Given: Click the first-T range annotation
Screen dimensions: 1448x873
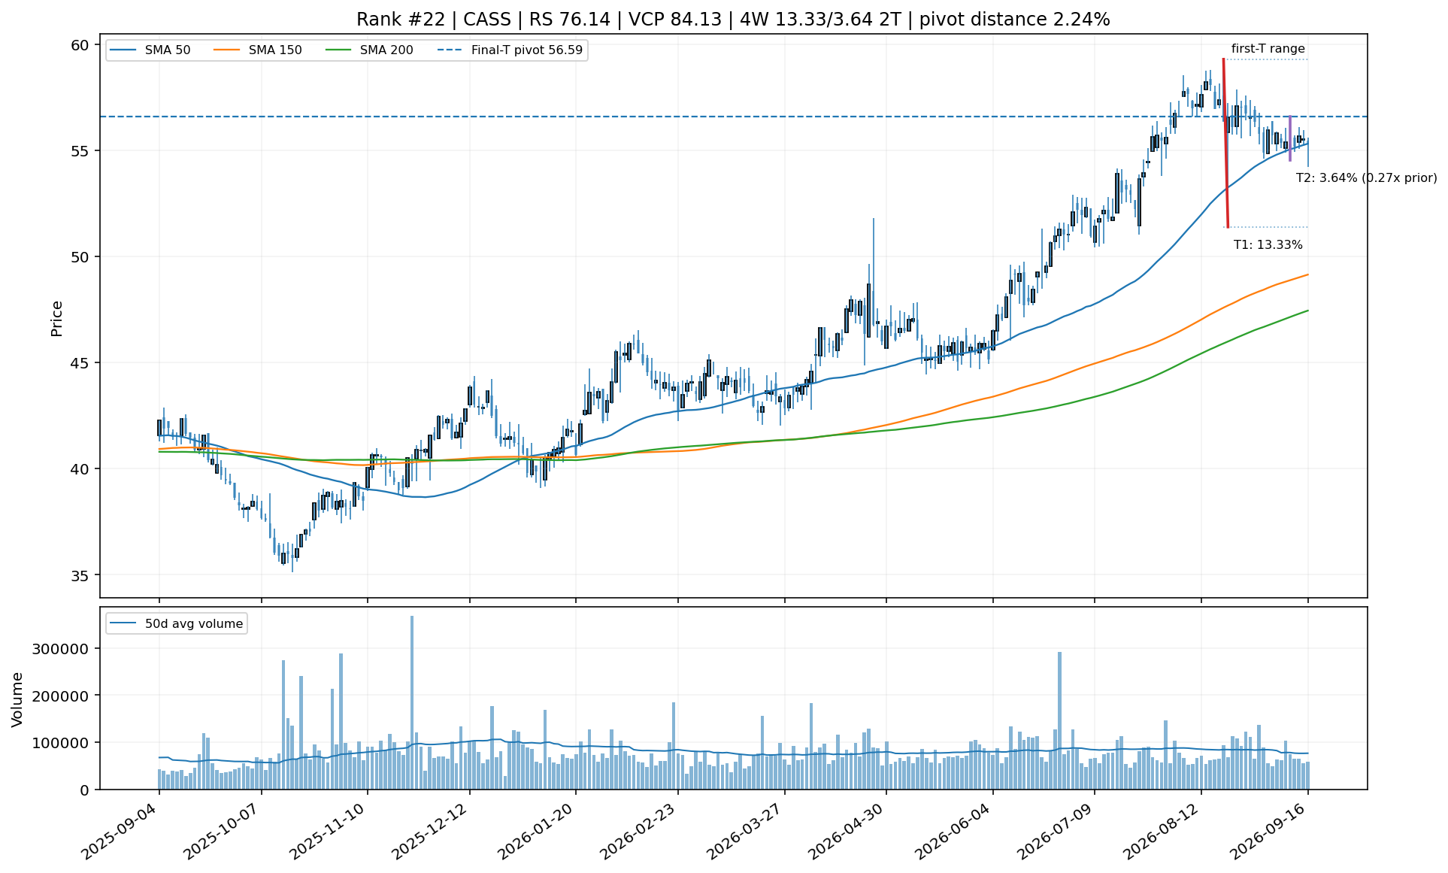Looking at the screenshot, I should (1268, 49).
